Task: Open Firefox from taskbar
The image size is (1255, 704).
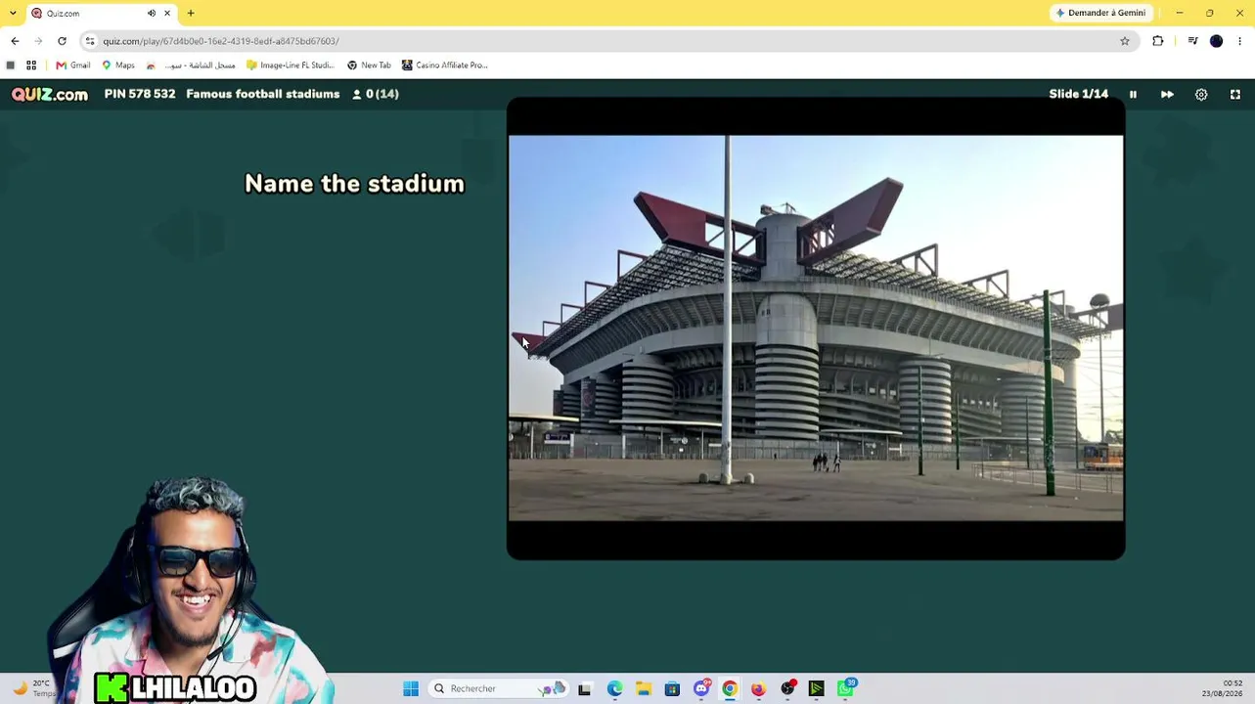Action: coord(758,688)
